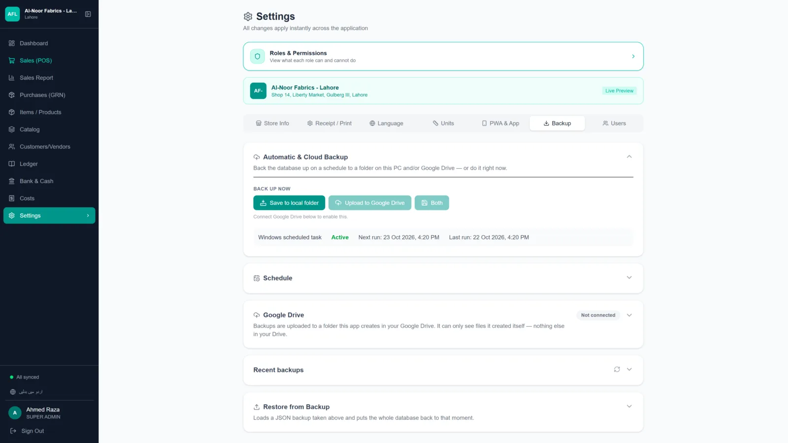This screenshot has width=788, height=443.
Task: Open Roles & Permissions via arrow
Action: pyautogui.click(x=633, y=57)
